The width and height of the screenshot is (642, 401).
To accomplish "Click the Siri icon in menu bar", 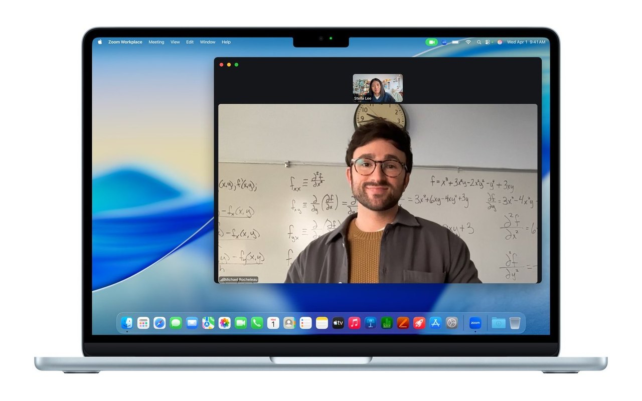I will point(500,42).
